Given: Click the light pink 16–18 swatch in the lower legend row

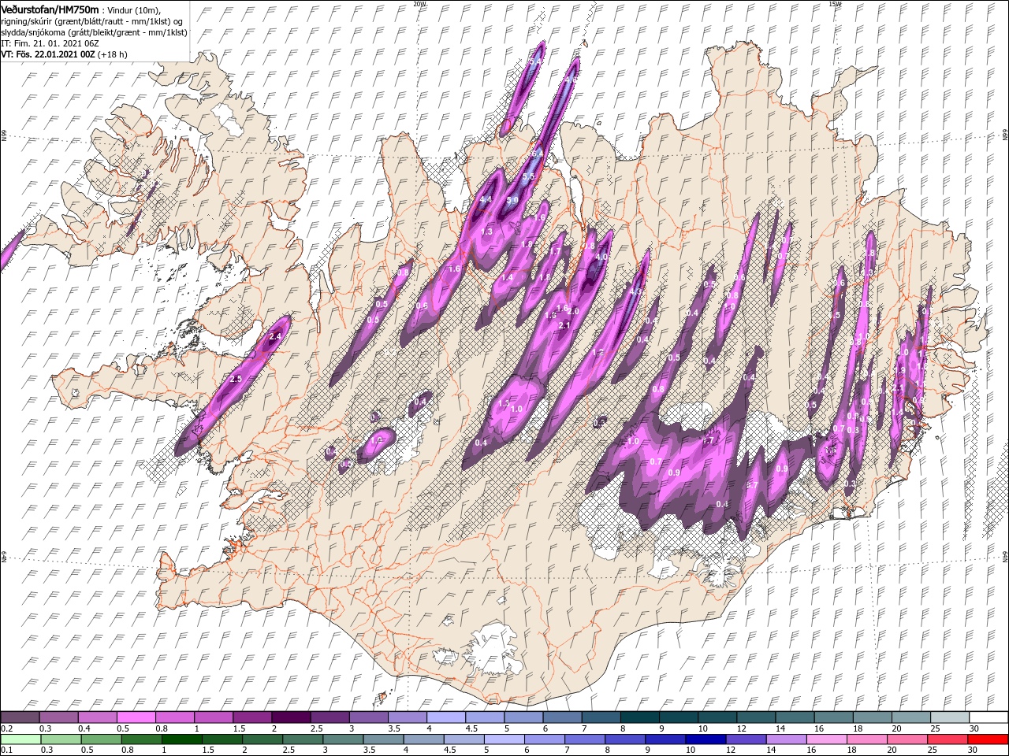Looking at the screenshot, I should [x=826, y=739].
